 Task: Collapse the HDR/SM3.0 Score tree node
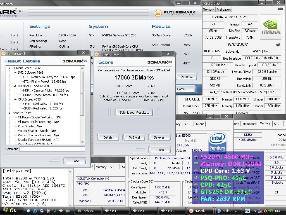tap(15, 86)
